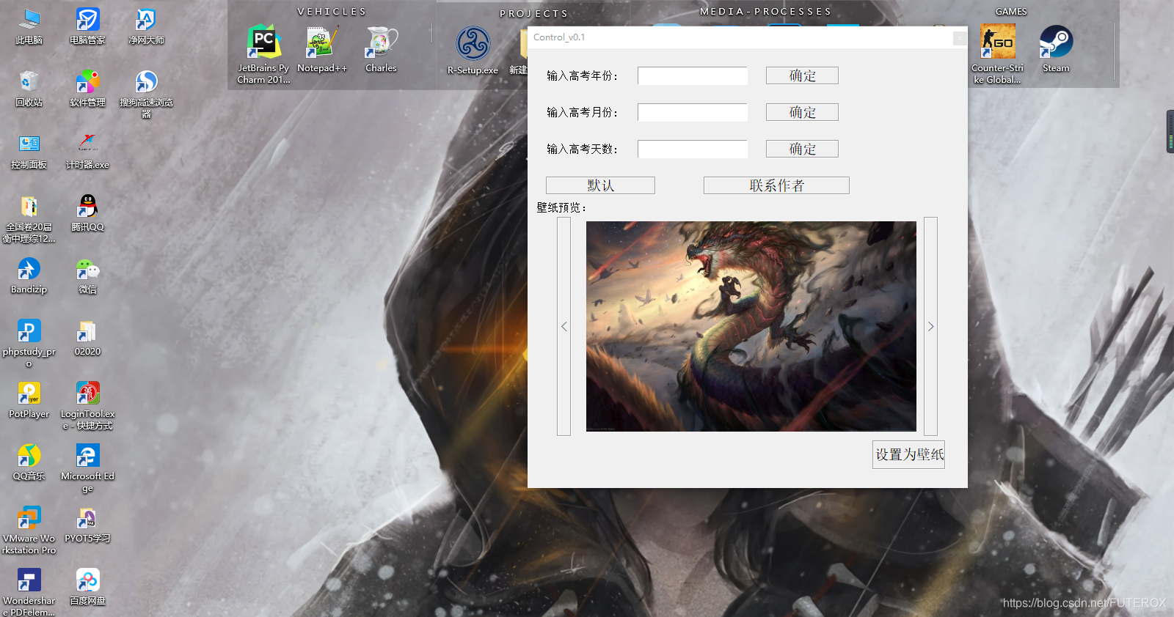Open the phpstudy_pro shortcut
Image resolution: width=1174 pixels, height=617 pixels.
click(29, 343)
